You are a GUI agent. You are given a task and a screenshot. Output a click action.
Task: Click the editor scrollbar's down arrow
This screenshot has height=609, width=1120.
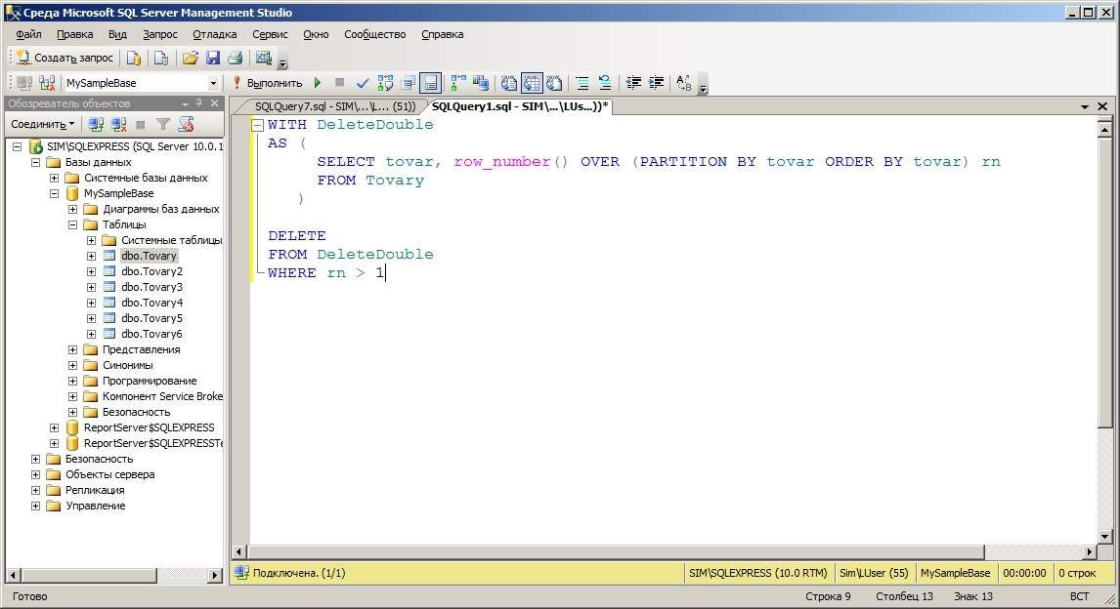1104,537
